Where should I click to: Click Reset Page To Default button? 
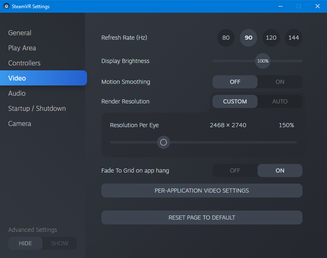tap(202, 218)
